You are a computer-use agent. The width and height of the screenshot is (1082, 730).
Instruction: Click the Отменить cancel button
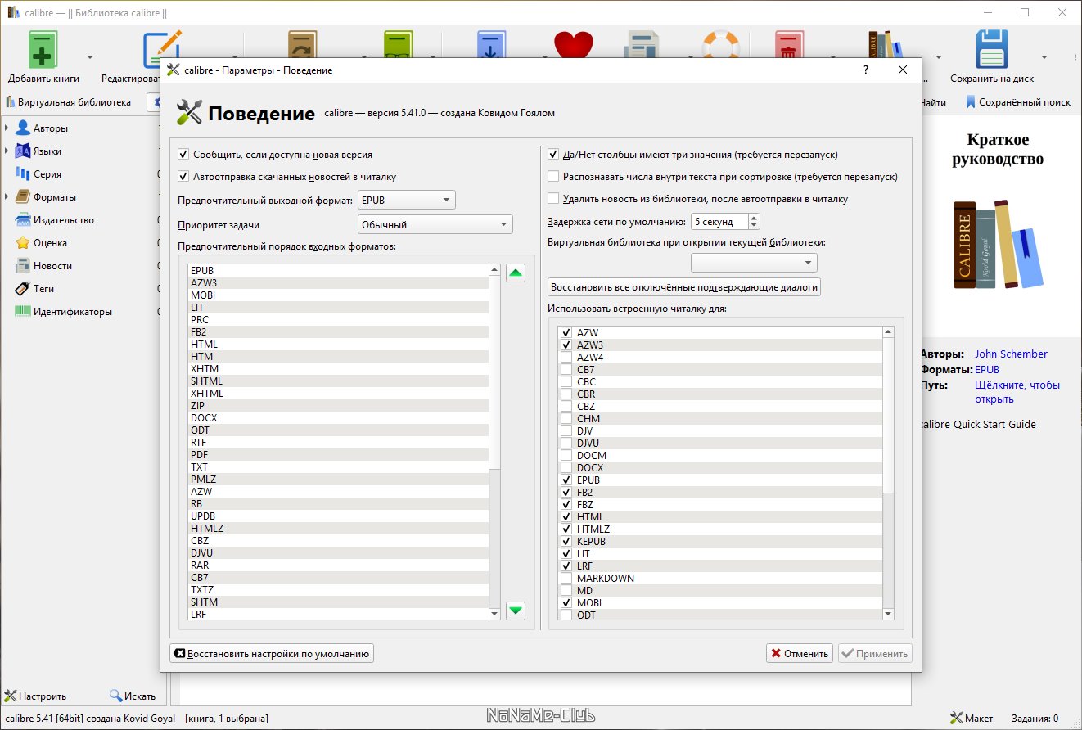(x=800, y=653)
